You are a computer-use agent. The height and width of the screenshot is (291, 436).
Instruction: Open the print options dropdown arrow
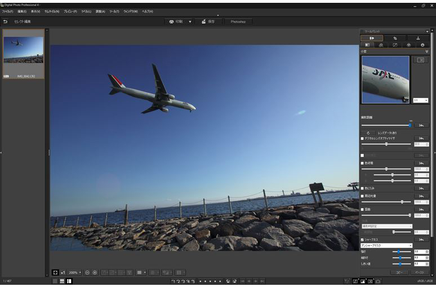tap(190, 21)
